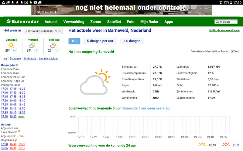Click the Buienradar© sidebar heading
The image size is (243, 151).
pos(9,65)
